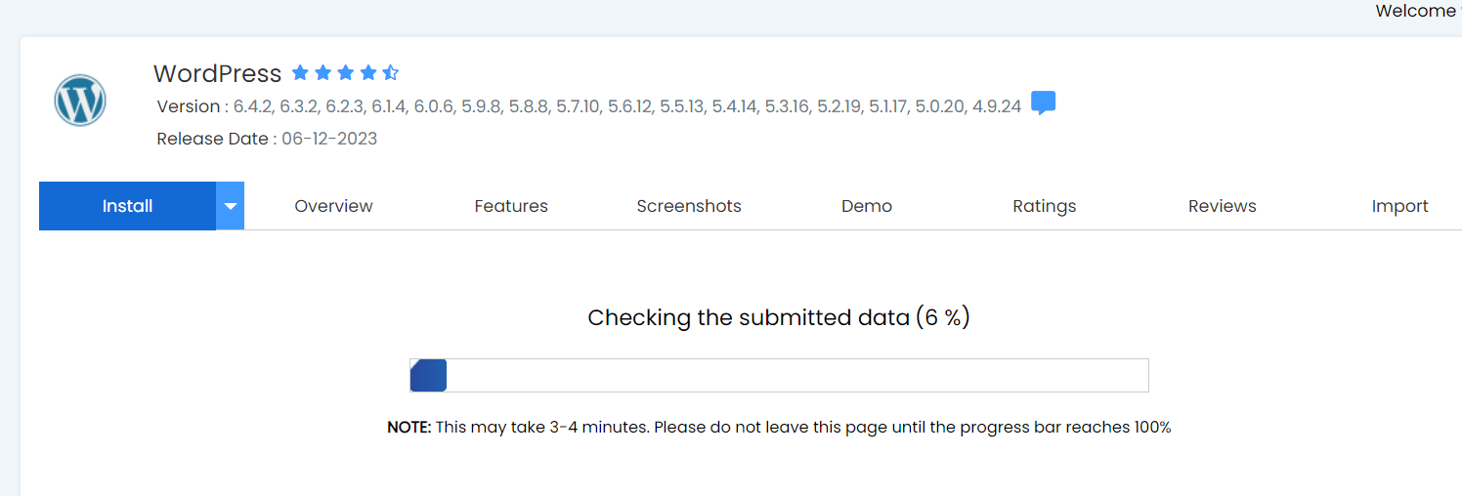The height and width of the screenshot is (496, 1462).
Task: Switch to the Reviews tab
Action: coord(1223,206)
